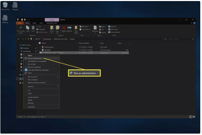Open the address bar history dropdown

(x=163, y=39)
